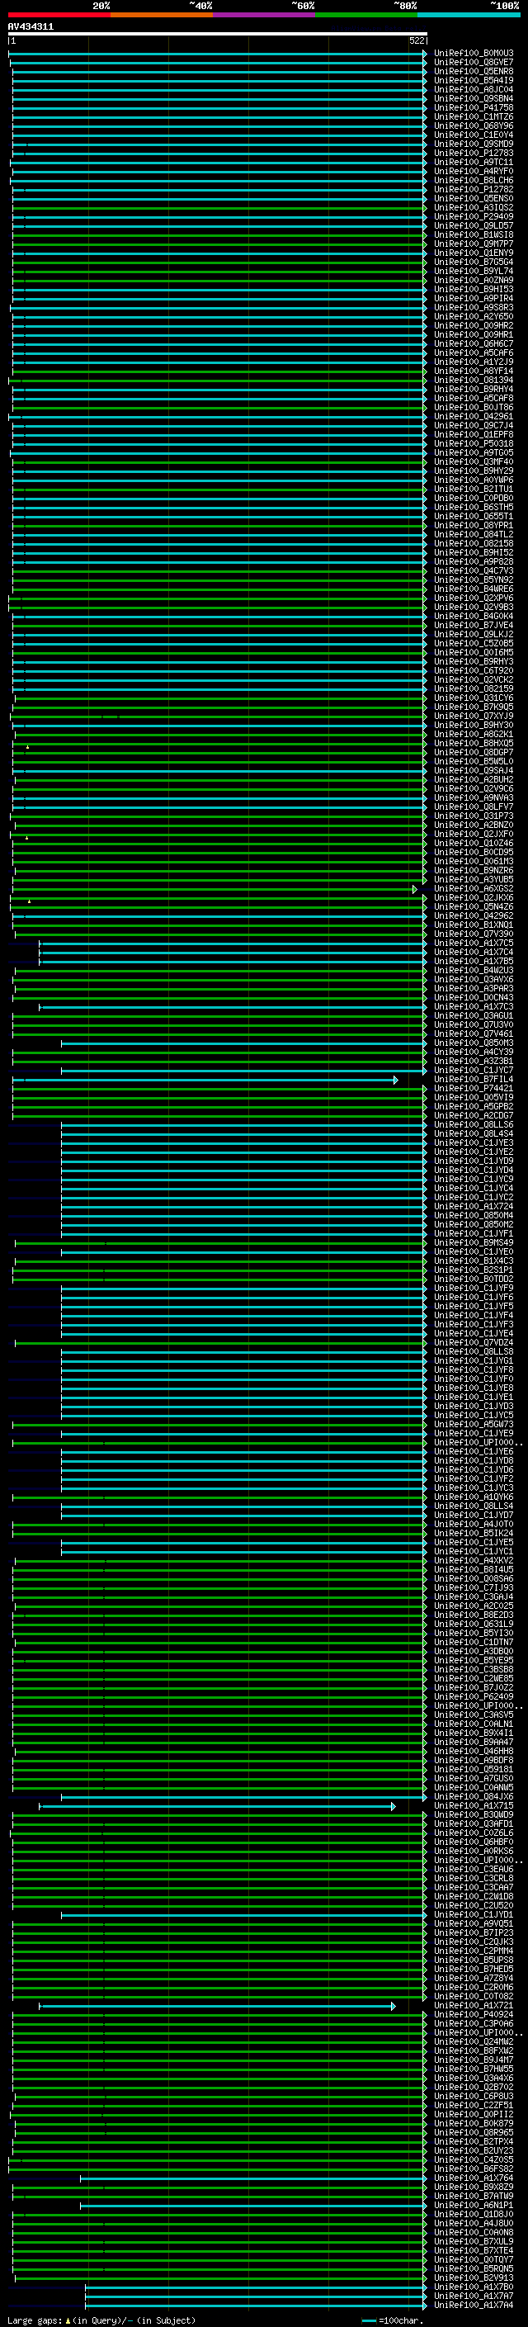Select hit UniRef100_A3IQS2
528x2327 pixels.
(473, 208)
